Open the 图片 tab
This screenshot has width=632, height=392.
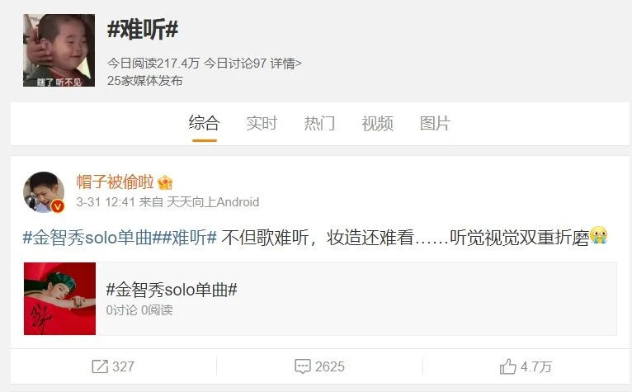coord(435,123)
